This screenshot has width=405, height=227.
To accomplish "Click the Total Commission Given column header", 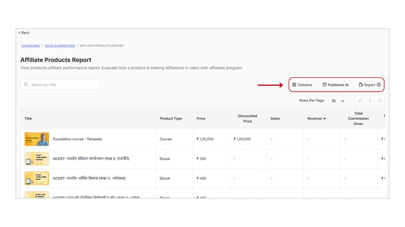I will coord(358,119).
